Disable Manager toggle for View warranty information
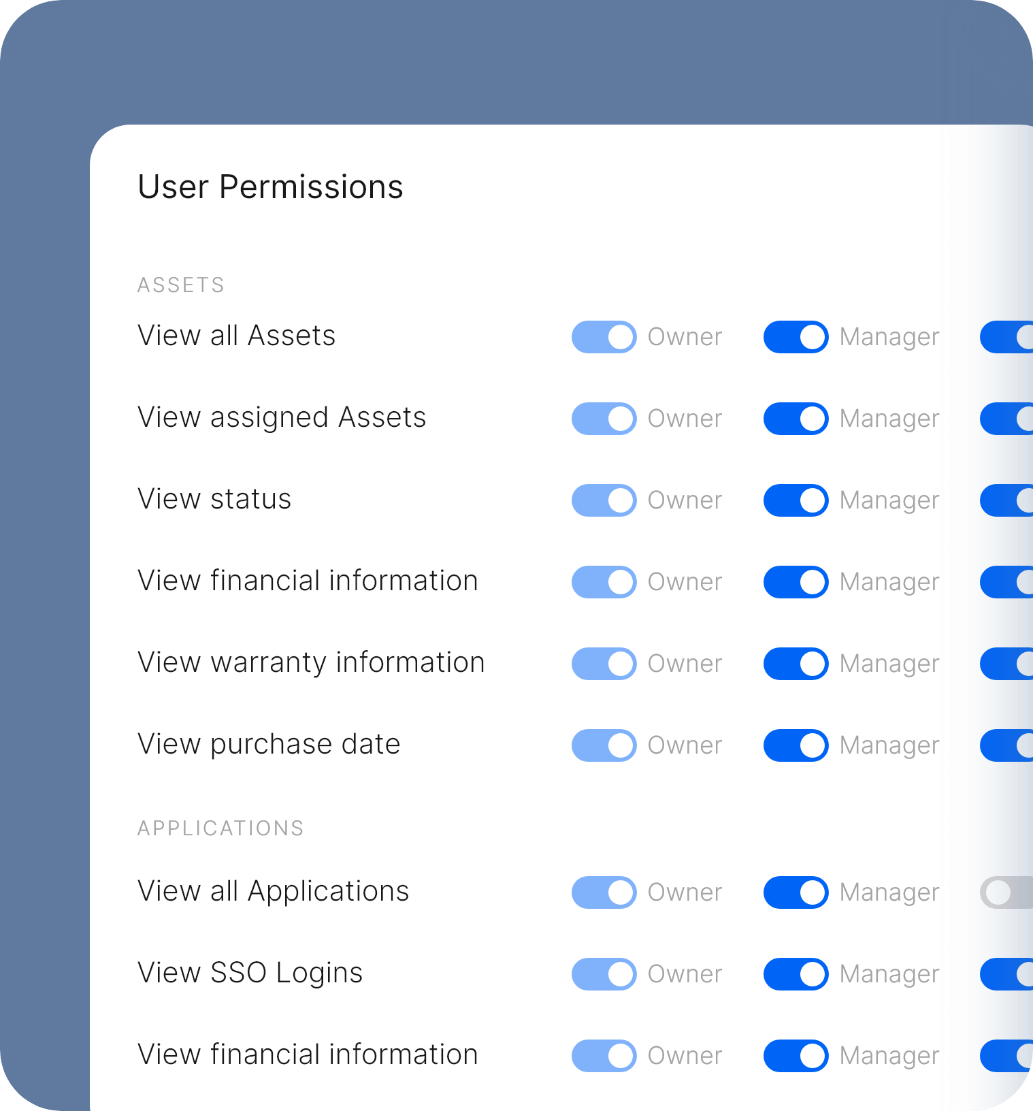 click(796, 664)
